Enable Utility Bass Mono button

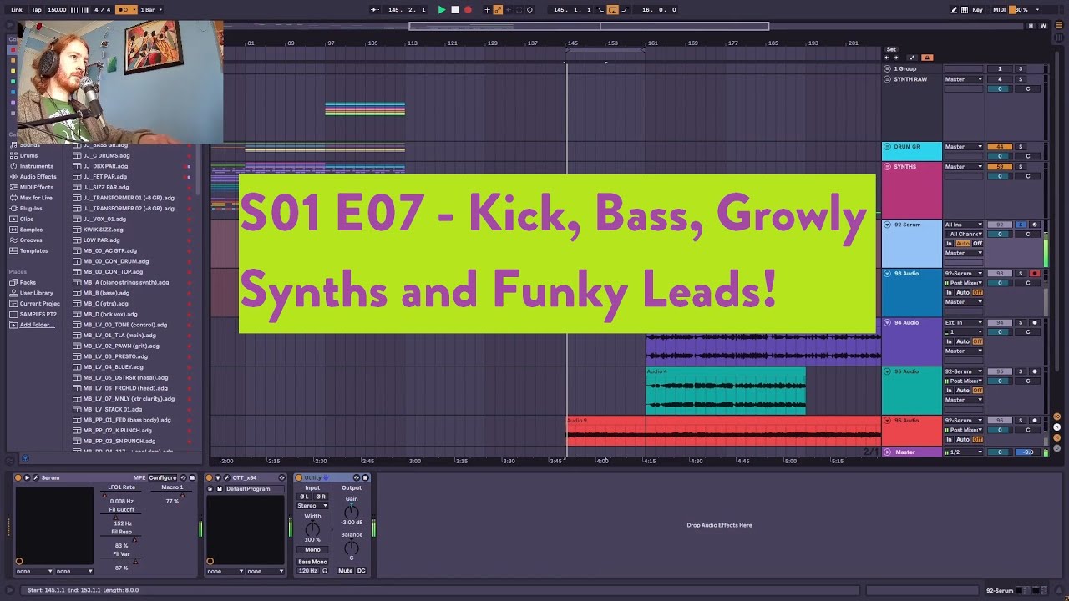[x=312, y=562]
